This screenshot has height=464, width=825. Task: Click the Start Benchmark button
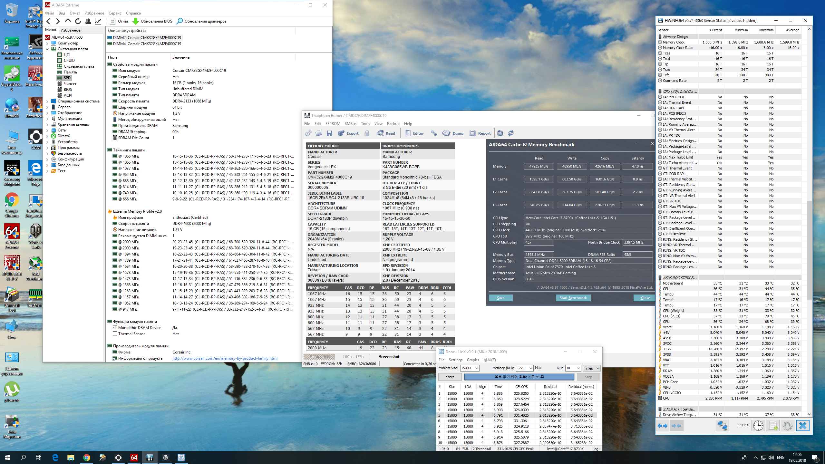click(573, 298)
